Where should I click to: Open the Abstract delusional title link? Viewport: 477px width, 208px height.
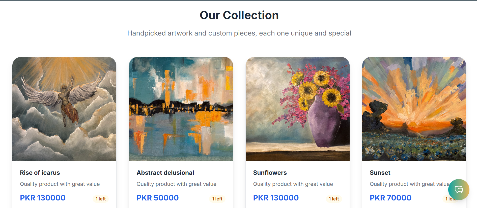(165, 173)
